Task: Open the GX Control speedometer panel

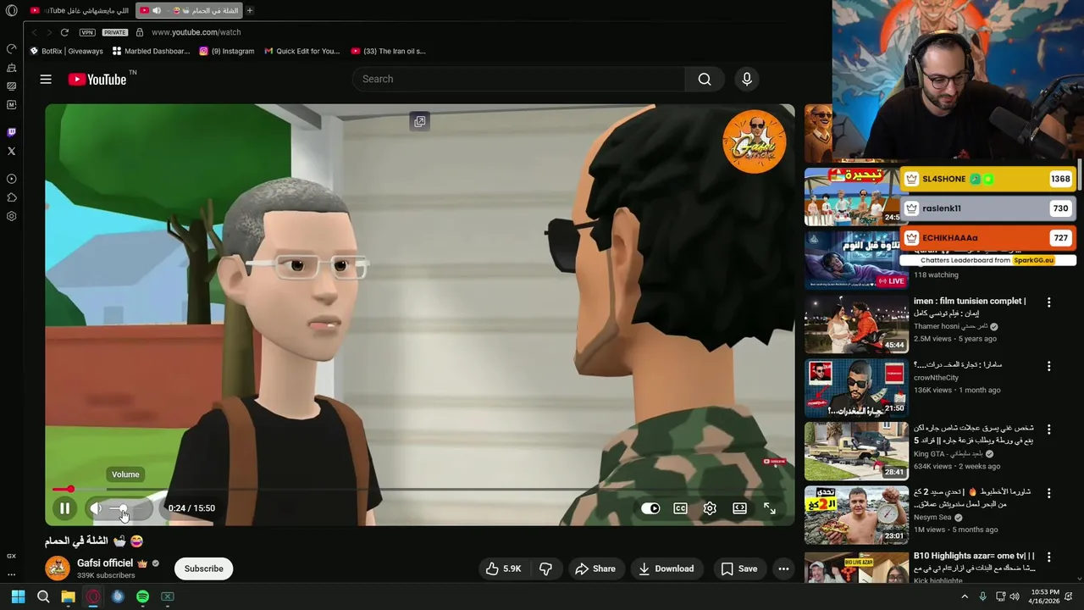Action: click(x=11, y=48)
